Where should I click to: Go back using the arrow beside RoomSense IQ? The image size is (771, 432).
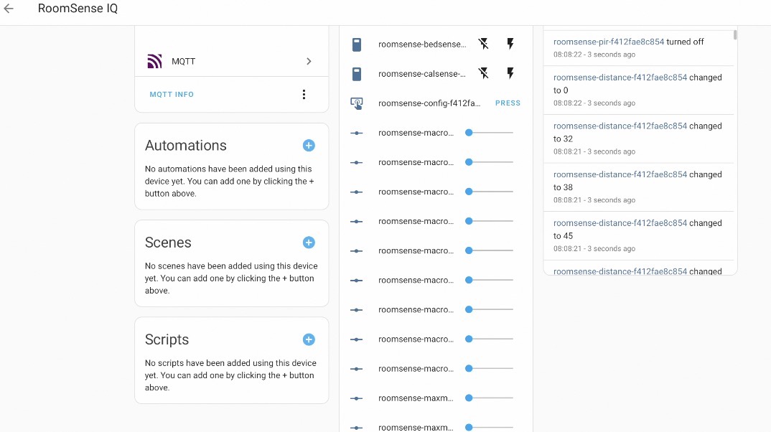pyautogui.click(x=9, y=9)
